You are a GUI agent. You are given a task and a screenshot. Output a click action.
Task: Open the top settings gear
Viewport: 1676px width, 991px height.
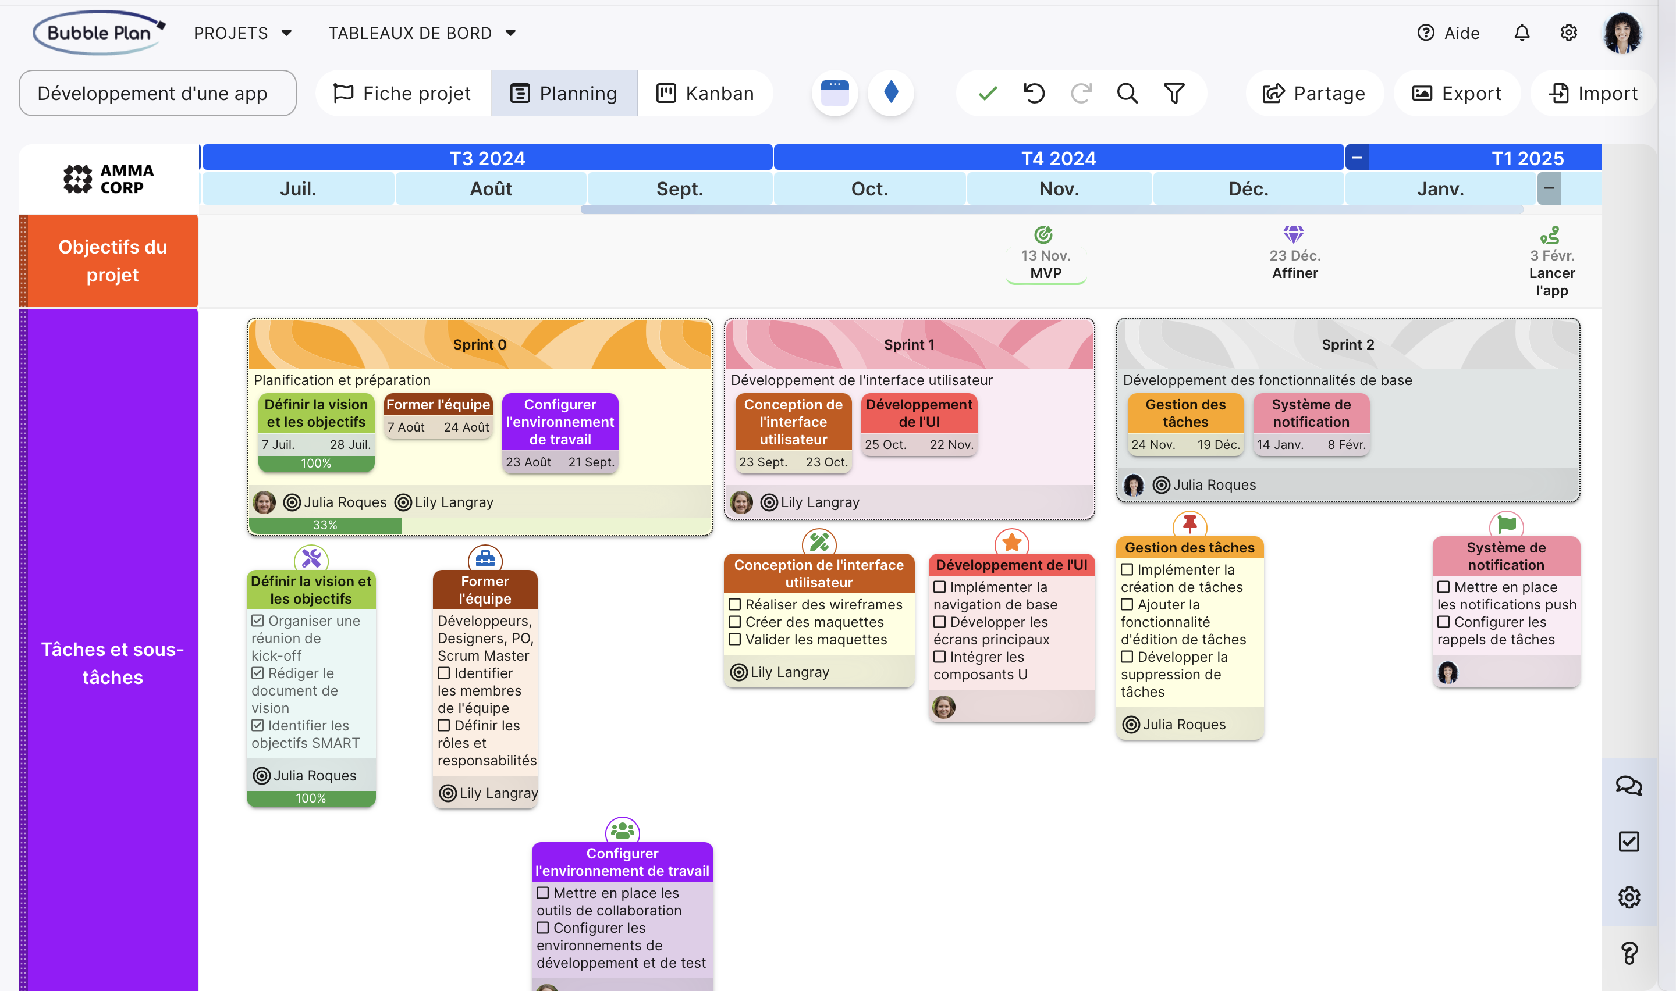[x=1568, y=33]
